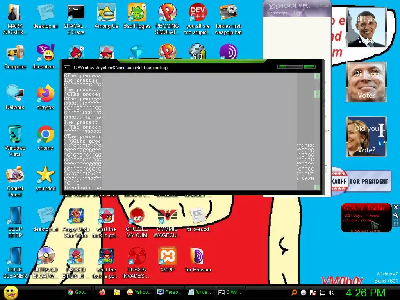Open the XMPP desktop shortcut

pos(167,260)
